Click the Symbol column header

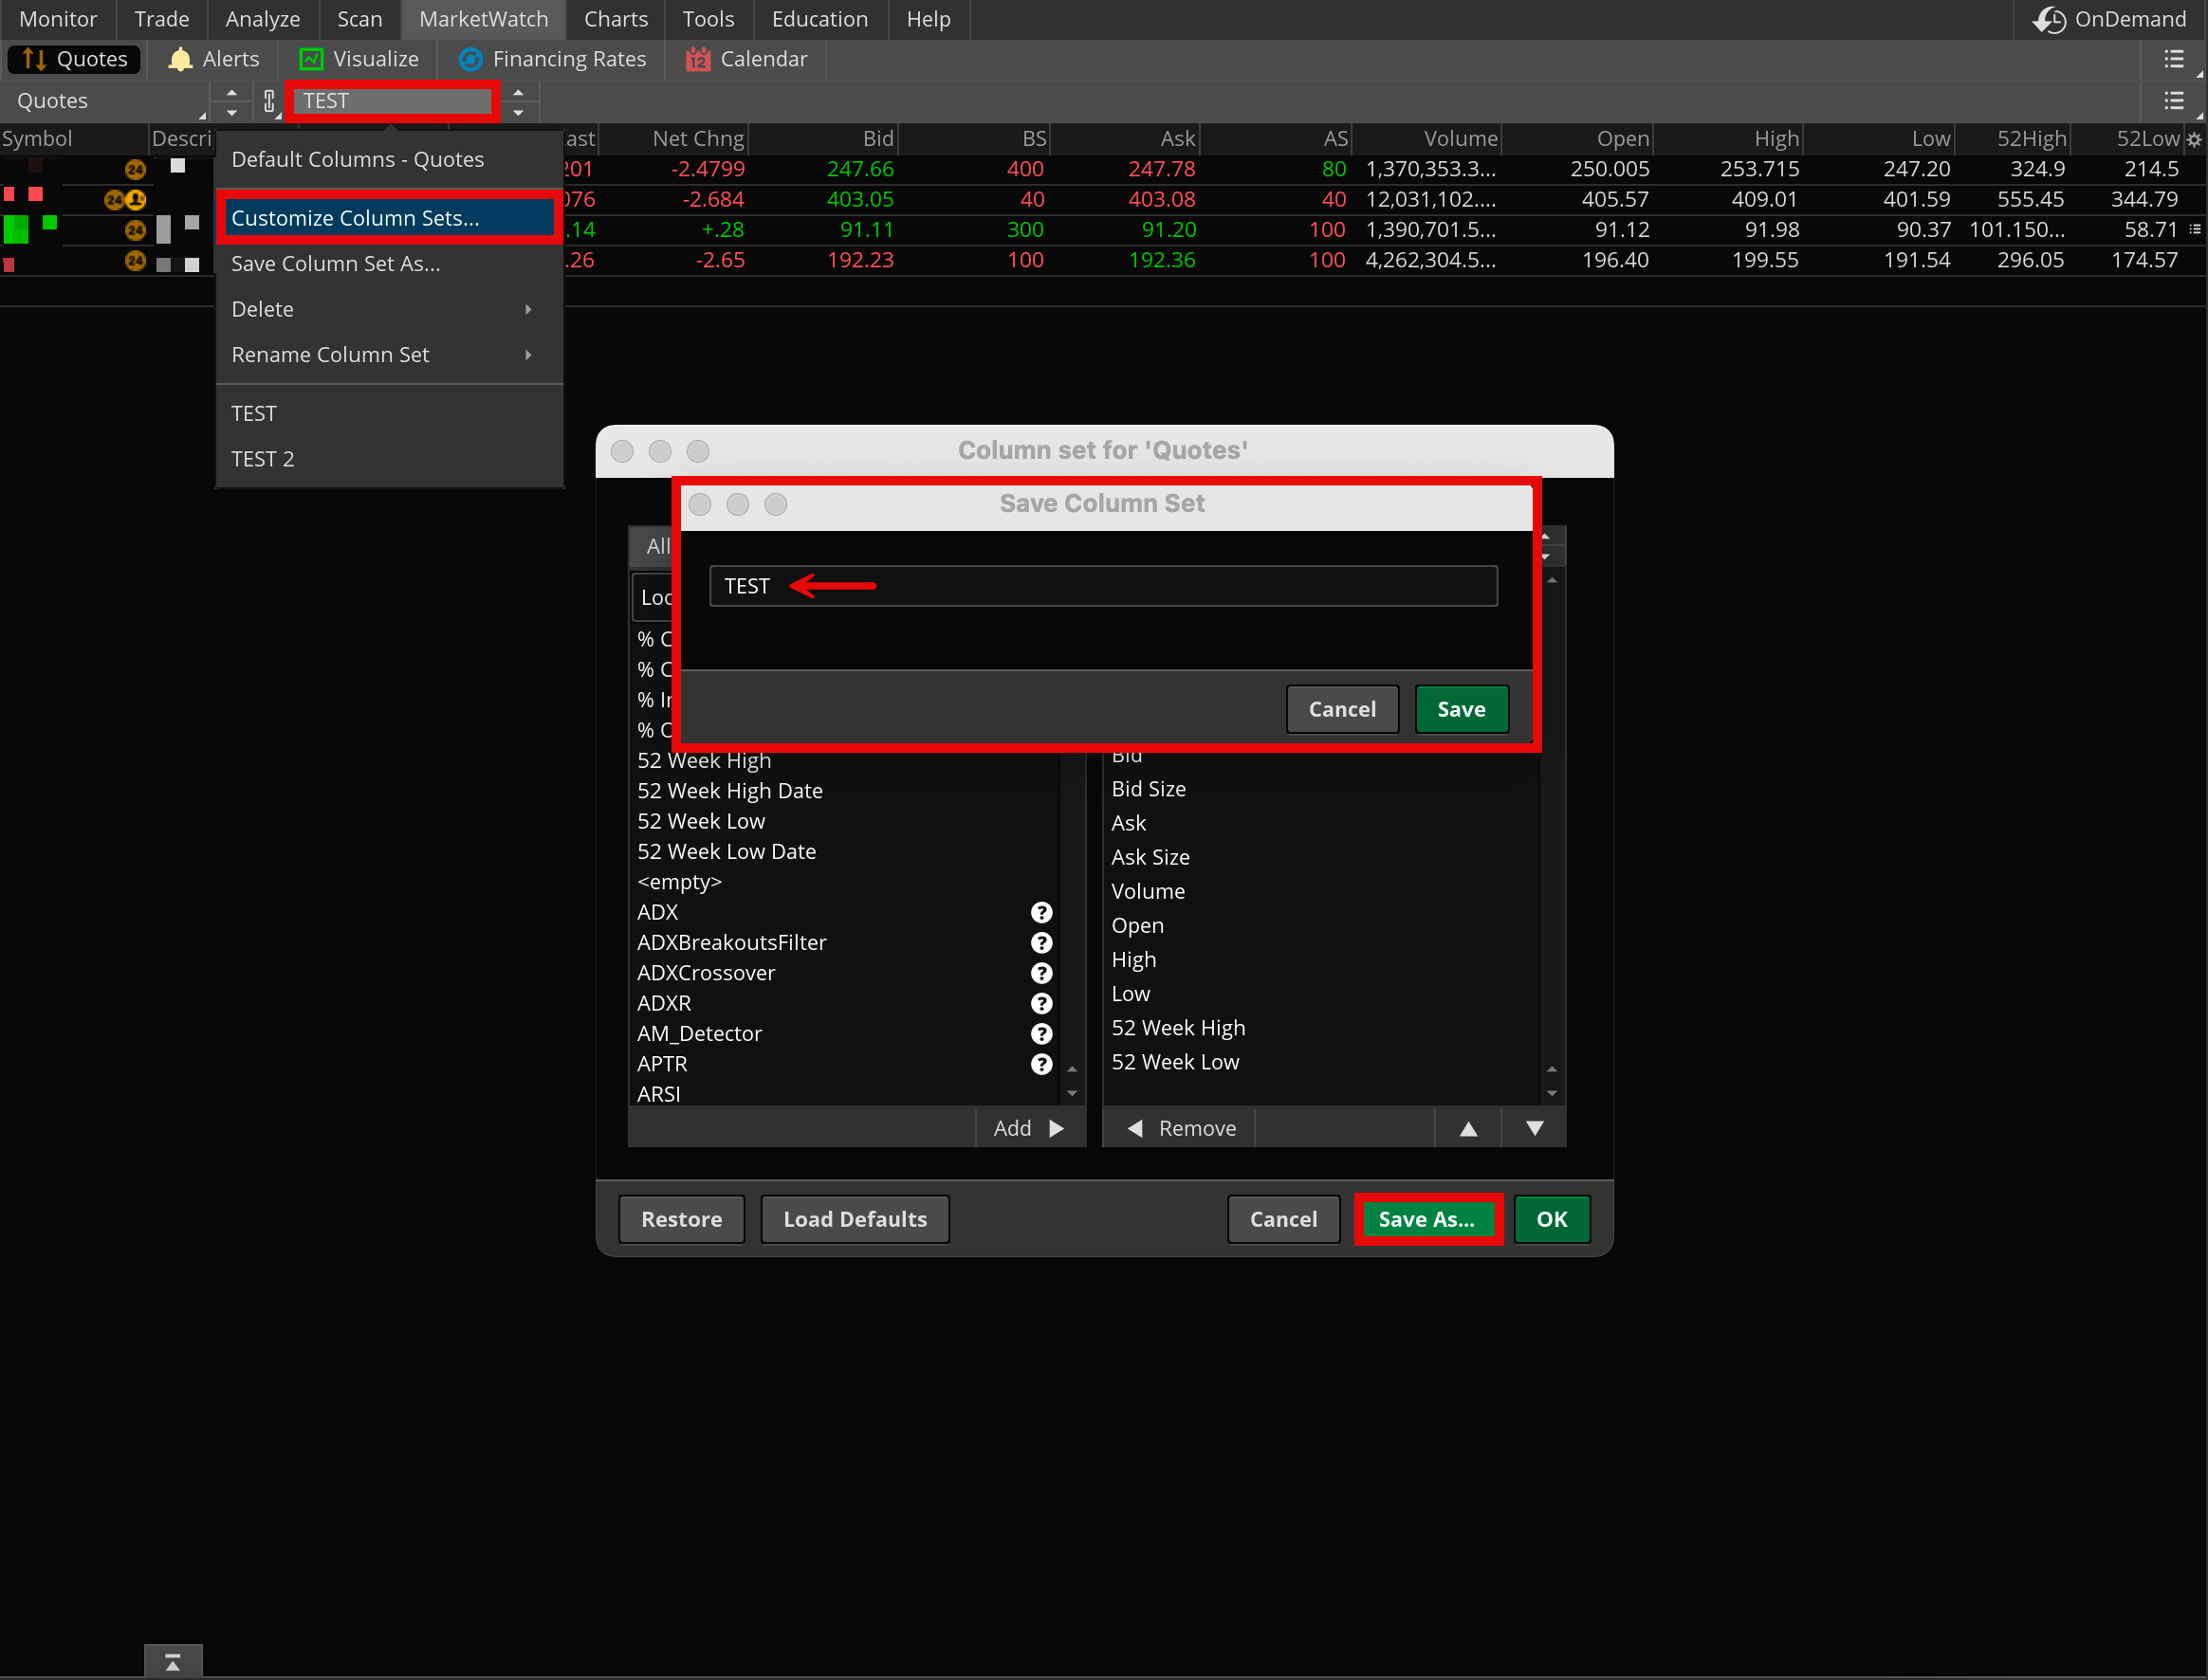pyautogui.click(x=74, y=139)
